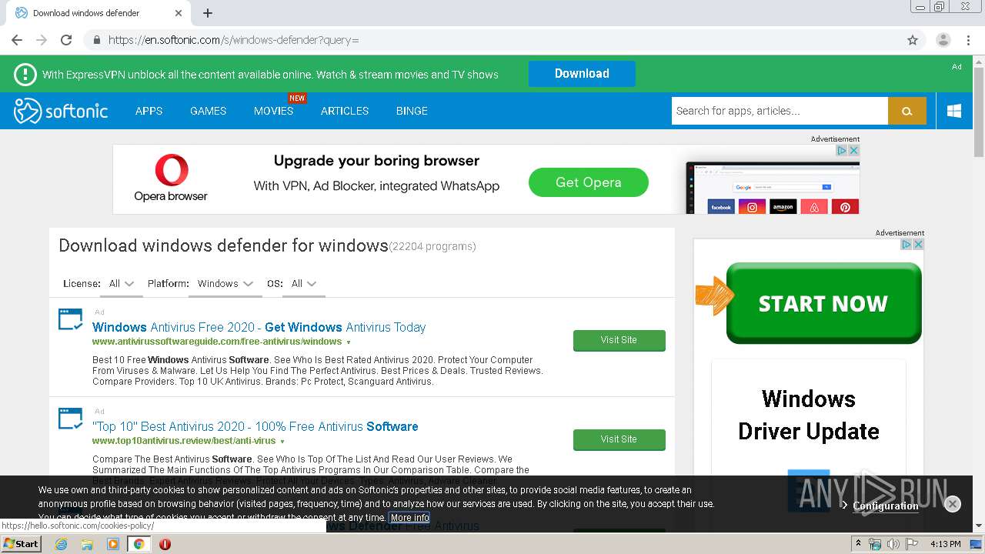This screenshot has height=554, width=985.
Task: Switch to Chrome in the taskbar
Action: [x=139, y=544]
